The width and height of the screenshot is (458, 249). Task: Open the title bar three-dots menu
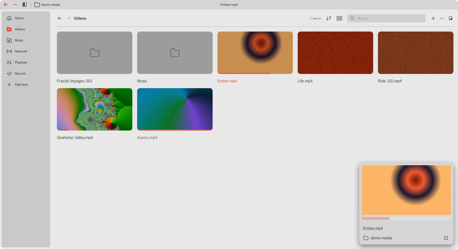[15, 5]
